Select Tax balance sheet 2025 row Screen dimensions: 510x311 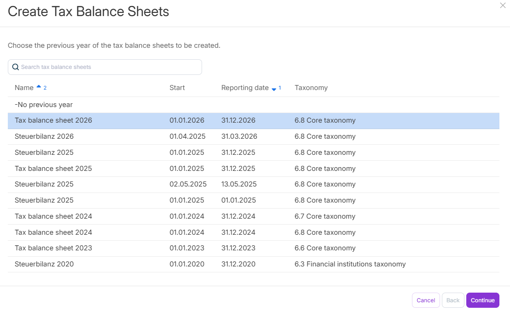tap(253, 169)
